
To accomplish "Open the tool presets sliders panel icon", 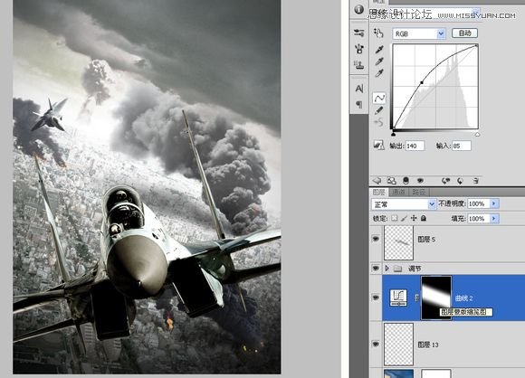I will click(x=359, y=33).
